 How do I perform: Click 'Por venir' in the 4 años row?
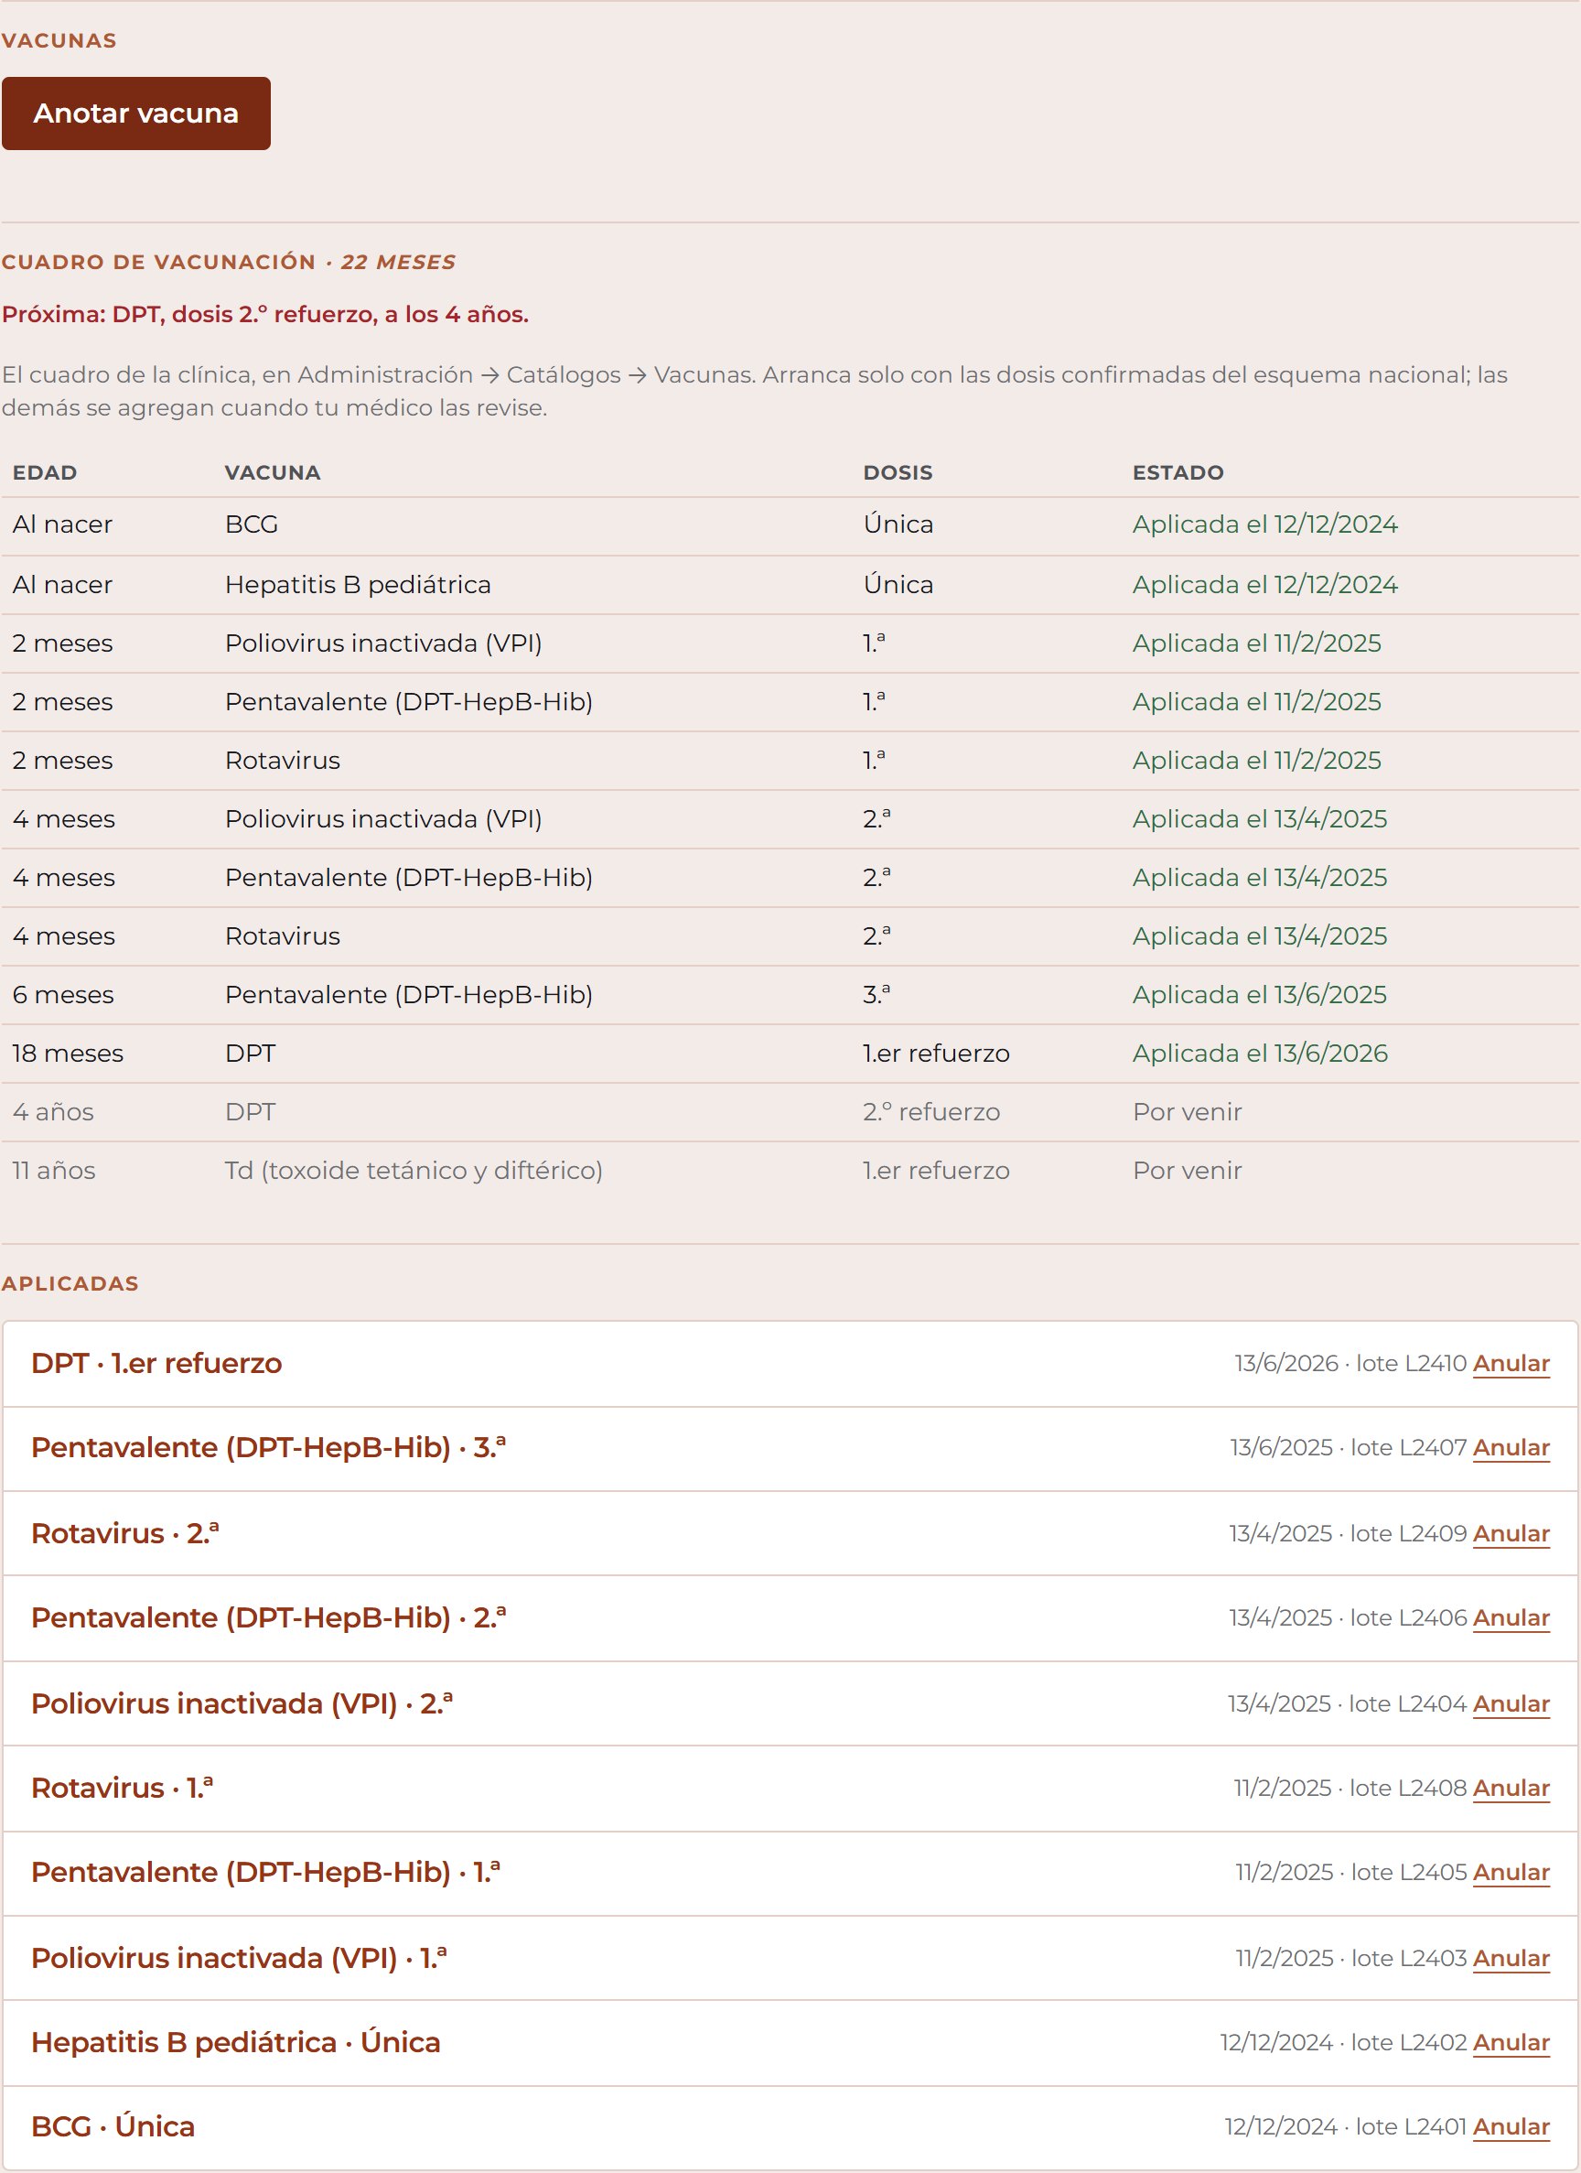coord(1188,1112)
